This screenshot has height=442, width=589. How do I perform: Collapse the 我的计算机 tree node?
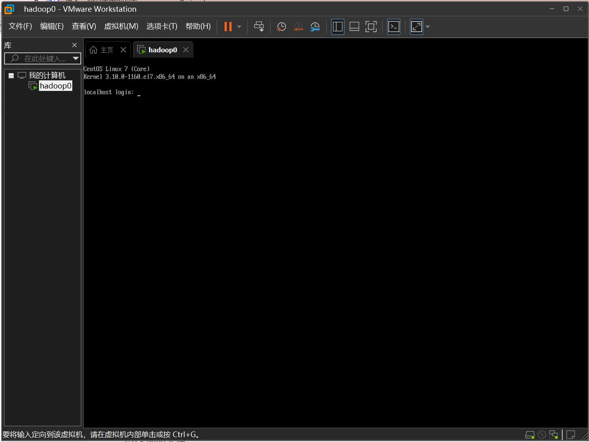pyautogui.click(x=11, y=75)
